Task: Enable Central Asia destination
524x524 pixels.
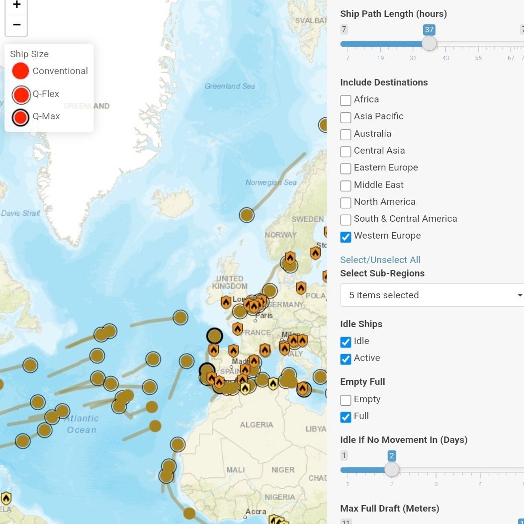Action: coord(346,152)
